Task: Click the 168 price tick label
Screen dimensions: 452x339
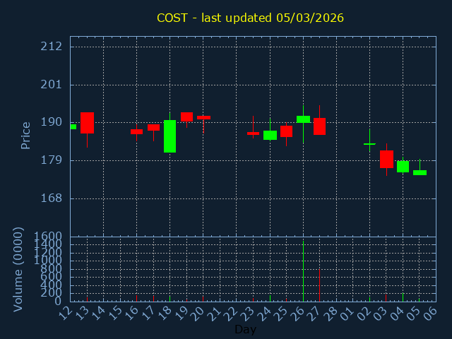Action: coord(52,198)
